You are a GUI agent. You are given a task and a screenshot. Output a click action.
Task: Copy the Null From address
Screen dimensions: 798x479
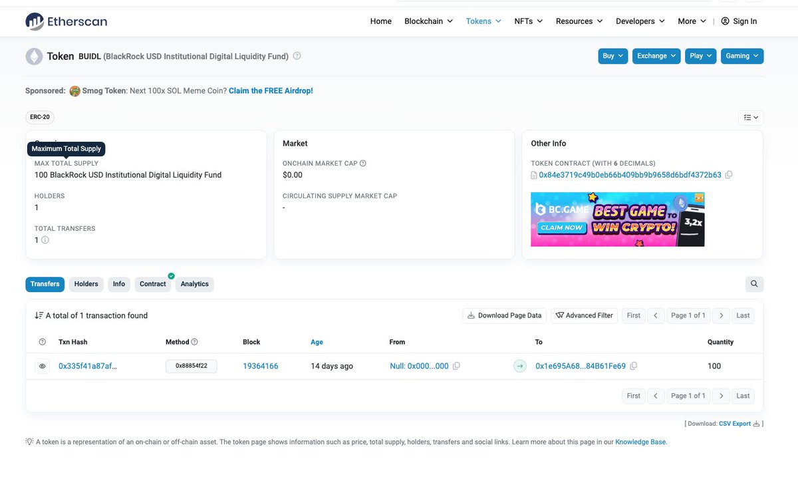coord(456,366)
